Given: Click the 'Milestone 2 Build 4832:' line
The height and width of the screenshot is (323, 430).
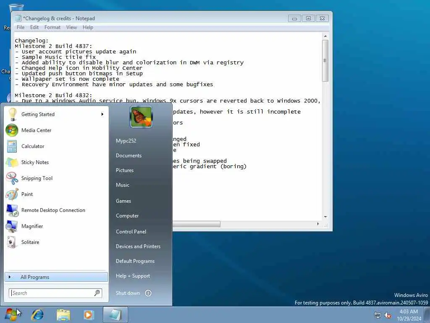Looking at the screenshot, I should [53, 95].
